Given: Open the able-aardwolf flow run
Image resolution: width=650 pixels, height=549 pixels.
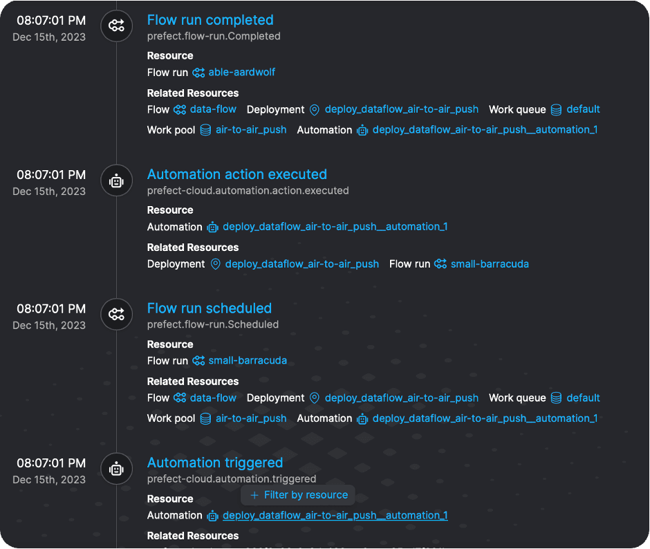Looking at the screenshot, I should pyautogui.click(x=241, y=73).
